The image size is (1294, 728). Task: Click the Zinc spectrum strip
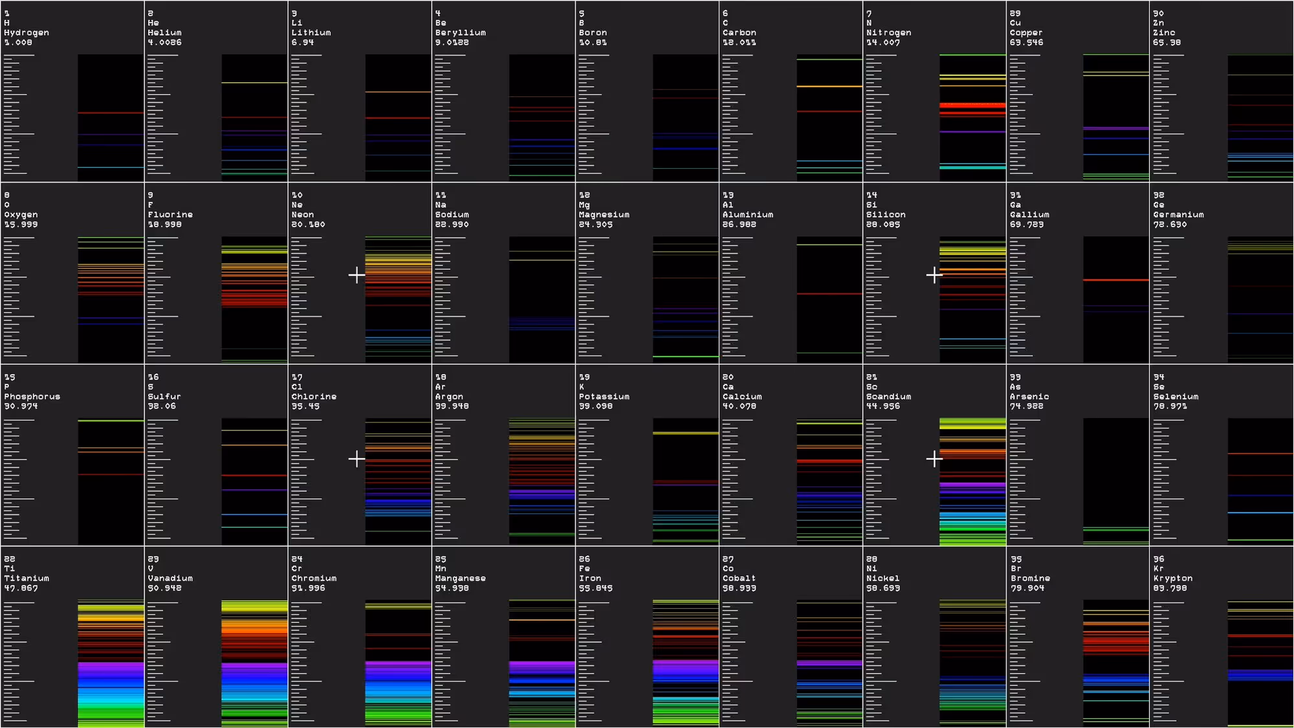(x=1260, y=117)
